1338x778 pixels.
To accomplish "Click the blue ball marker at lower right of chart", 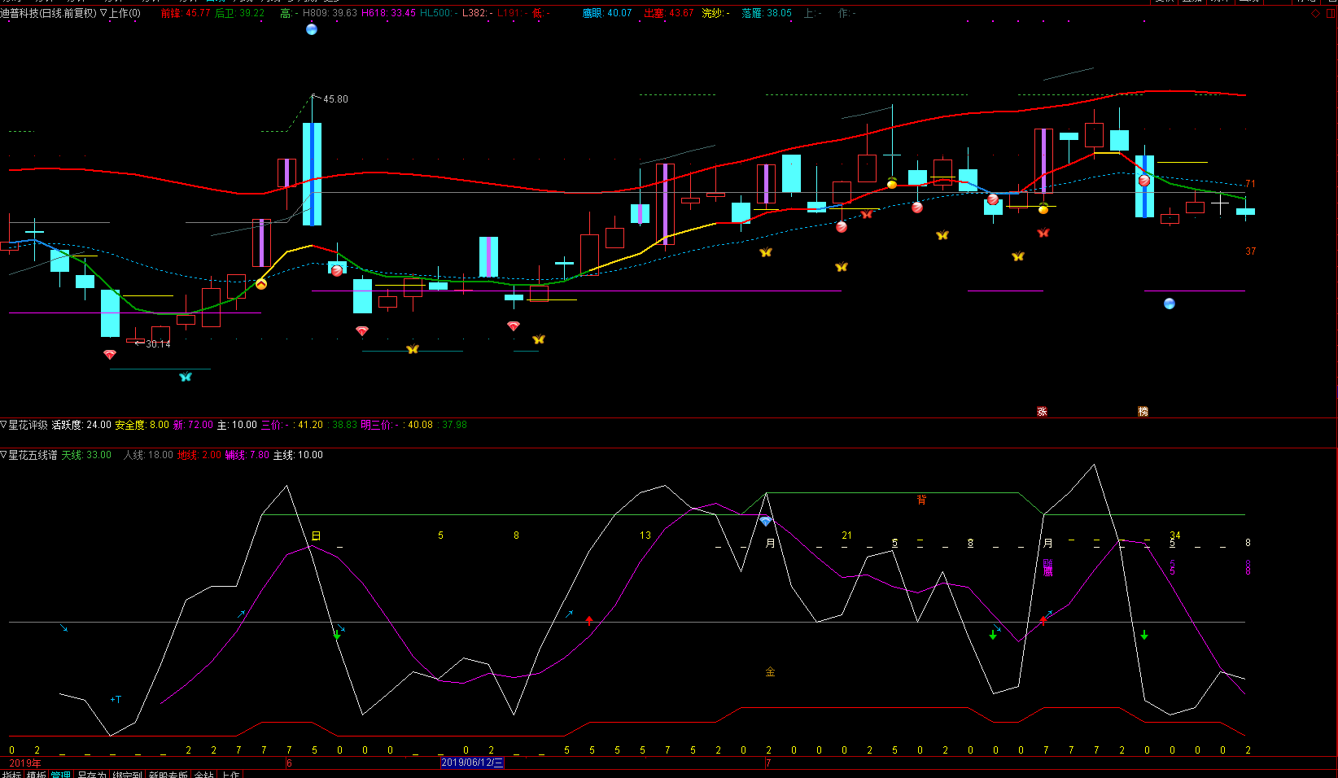I will click(x=1170, y=304).
